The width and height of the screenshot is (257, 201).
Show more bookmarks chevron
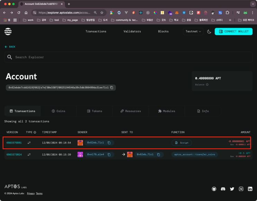(230, 20)
